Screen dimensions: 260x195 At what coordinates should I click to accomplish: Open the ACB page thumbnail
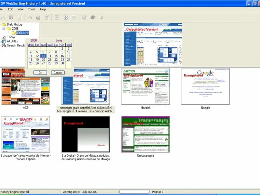26,86
